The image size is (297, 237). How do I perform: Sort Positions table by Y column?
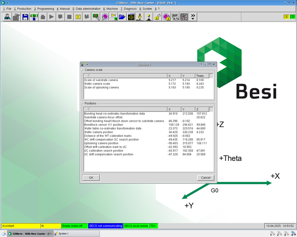(x=188, y=110)
